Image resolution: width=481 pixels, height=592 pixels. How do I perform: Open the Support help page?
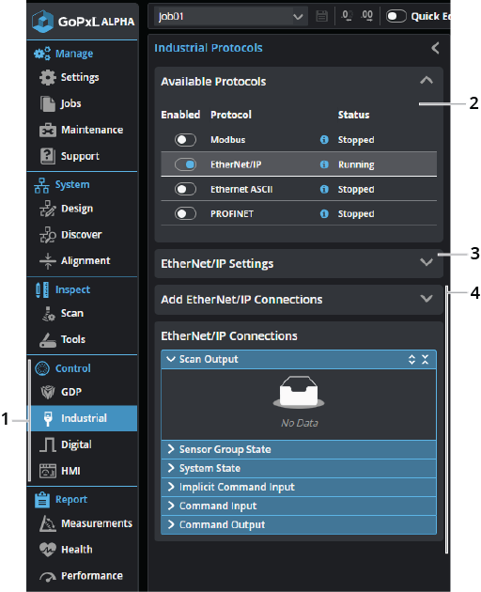[x=70, y=156]
